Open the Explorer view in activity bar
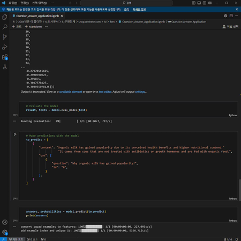The height and width of the screenshot is (241, 241). pyautogui.click(x=5, y=17)
